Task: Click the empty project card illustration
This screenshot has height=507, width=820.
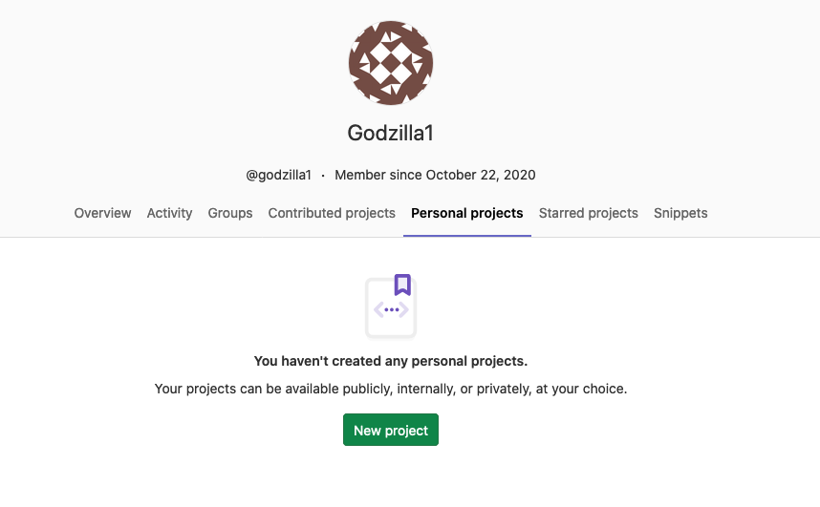Action: click(x=391, y=307)
